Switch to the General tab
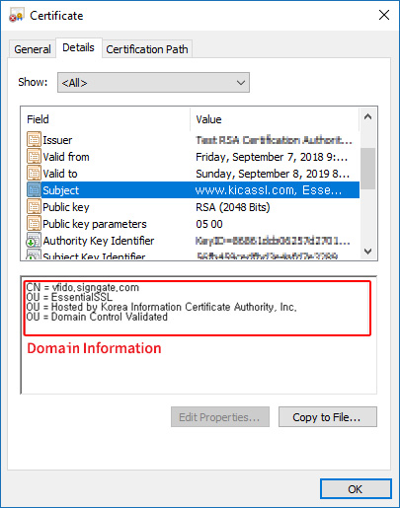400x508 pixels. click(x=32, y=49)
